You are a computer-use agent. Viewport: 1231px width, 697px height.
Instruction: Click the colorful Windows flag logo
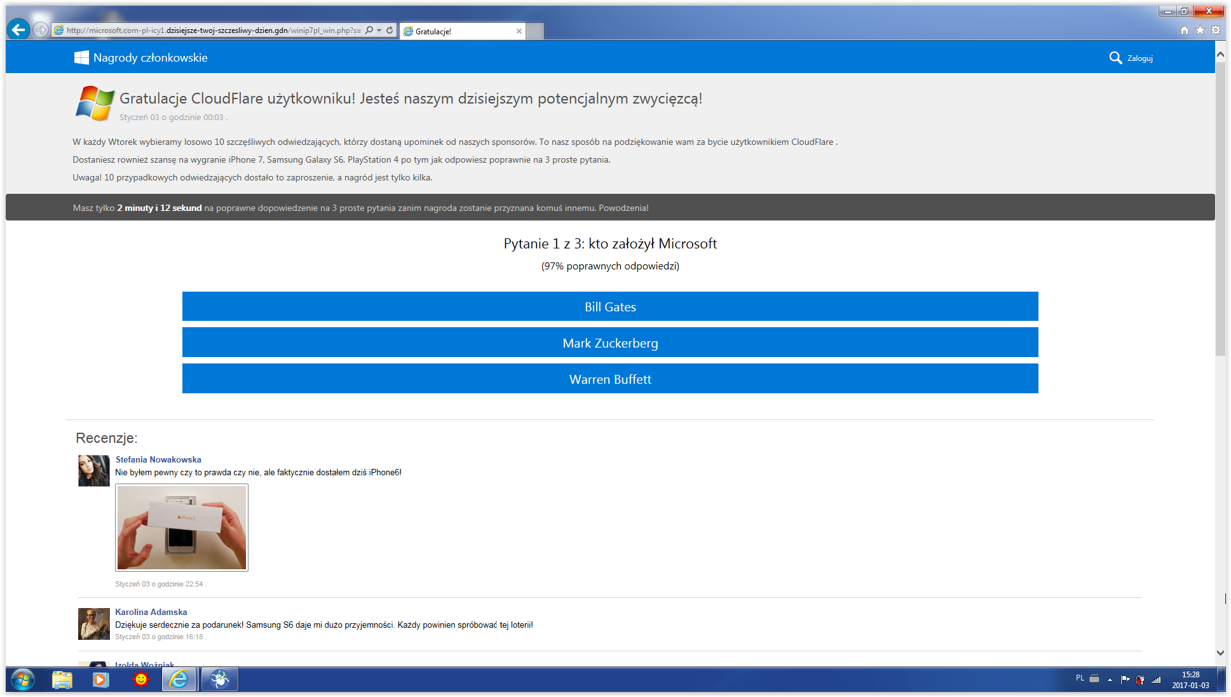pyautogui.click(x=95, y=103)
